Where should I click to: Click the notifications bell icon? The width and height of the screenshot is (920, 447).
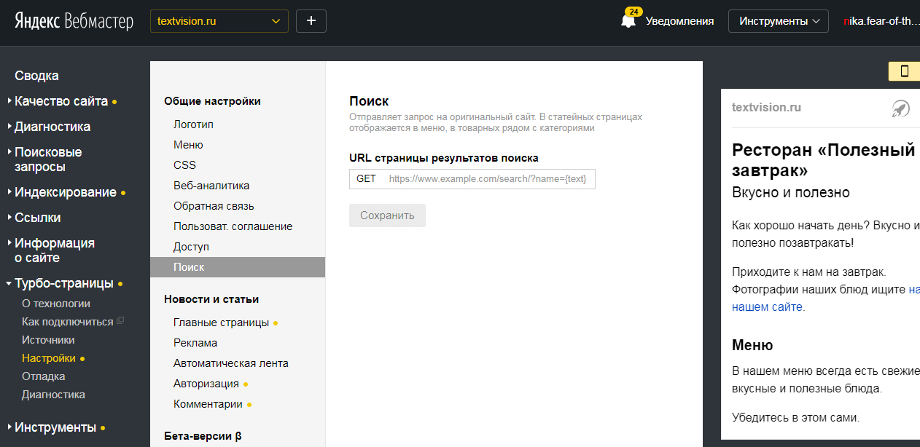628,21
